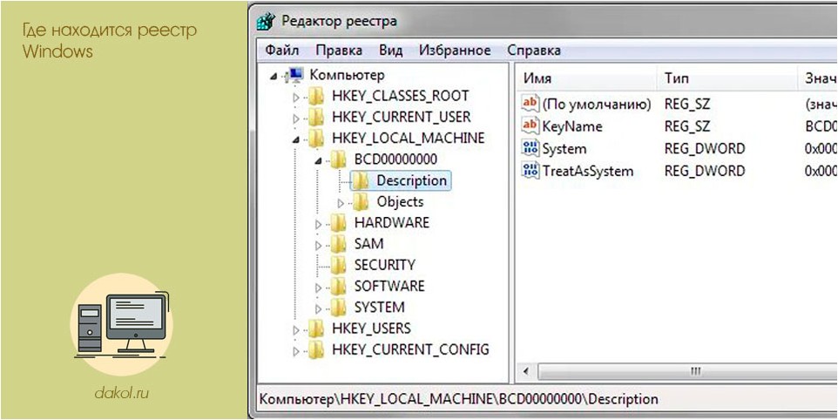The image size is (838, 420).
Task: Collapse the BCD00000000 node
Action: coord(319,161)
